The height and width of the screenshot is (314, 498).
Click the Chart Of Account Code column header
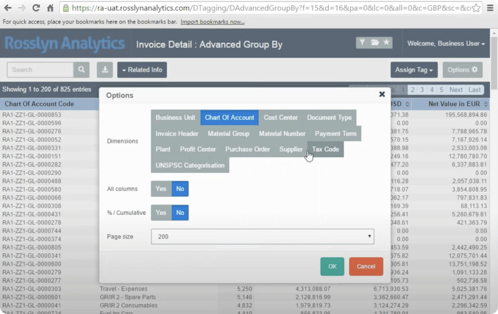tap(39, 104)
